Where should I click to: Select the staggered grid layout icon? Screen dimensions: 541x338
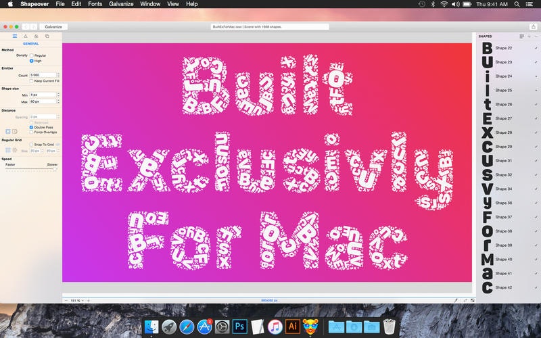pyautogui.click(x=15, y=150)
